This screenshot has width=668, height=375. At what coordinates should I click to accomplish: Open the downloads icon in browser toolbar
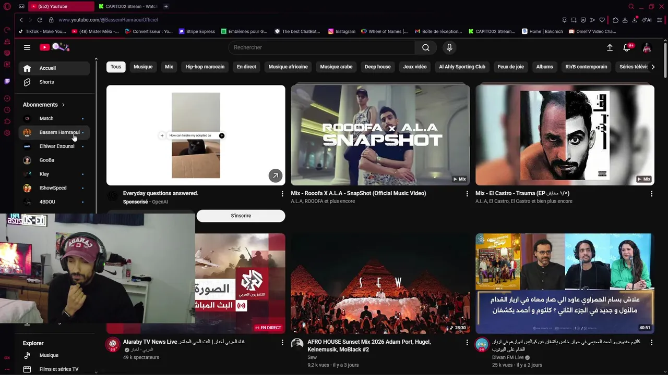(634, 20)
